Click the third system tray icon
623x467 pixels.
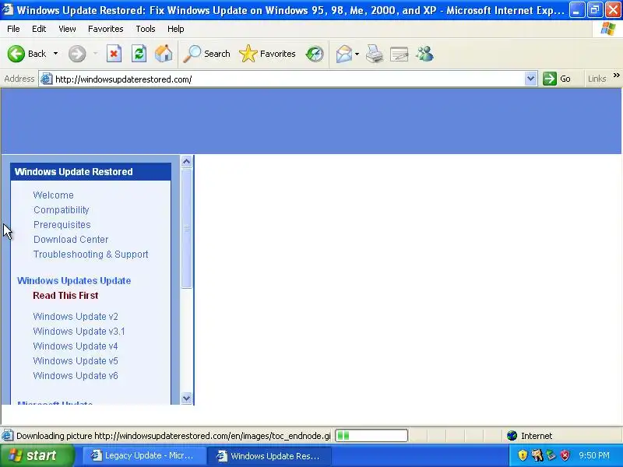pyautogui.click(x=551, y=455)
